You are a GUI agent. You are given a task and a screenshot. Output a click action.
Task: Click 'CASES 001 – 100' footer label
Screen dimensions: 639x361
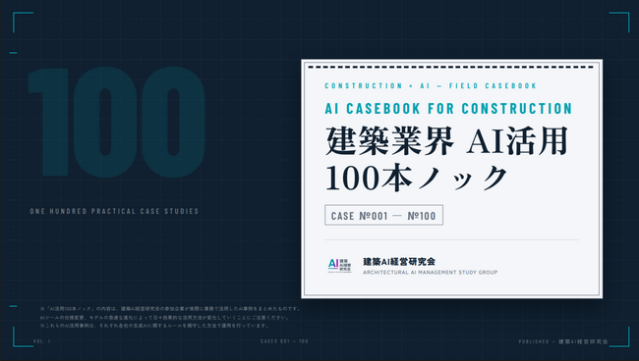[284, 341]
